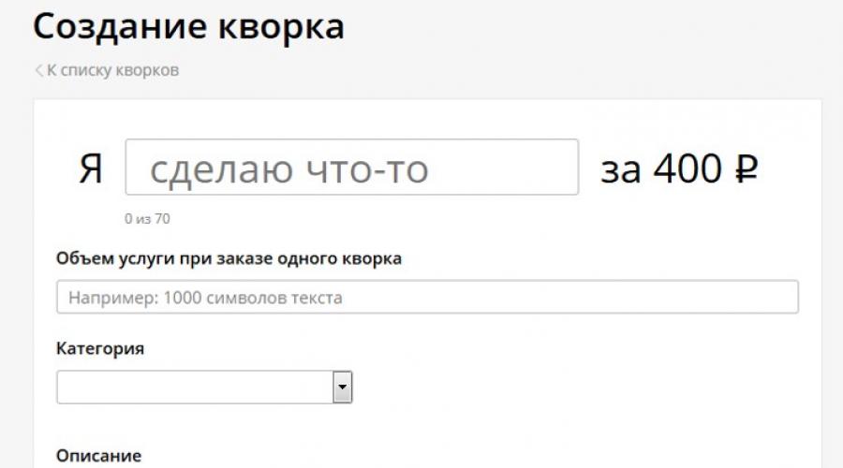Focus the "Например: 1000 символов текста" field
The height and width of the screenshot is (468, 843).
tap(427, 298)
